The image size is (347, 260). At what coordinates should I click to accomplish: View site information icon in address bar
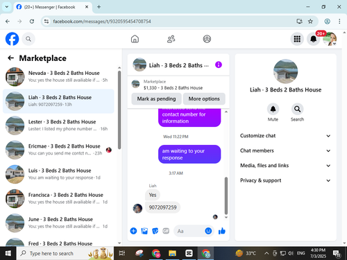point(46,21)
